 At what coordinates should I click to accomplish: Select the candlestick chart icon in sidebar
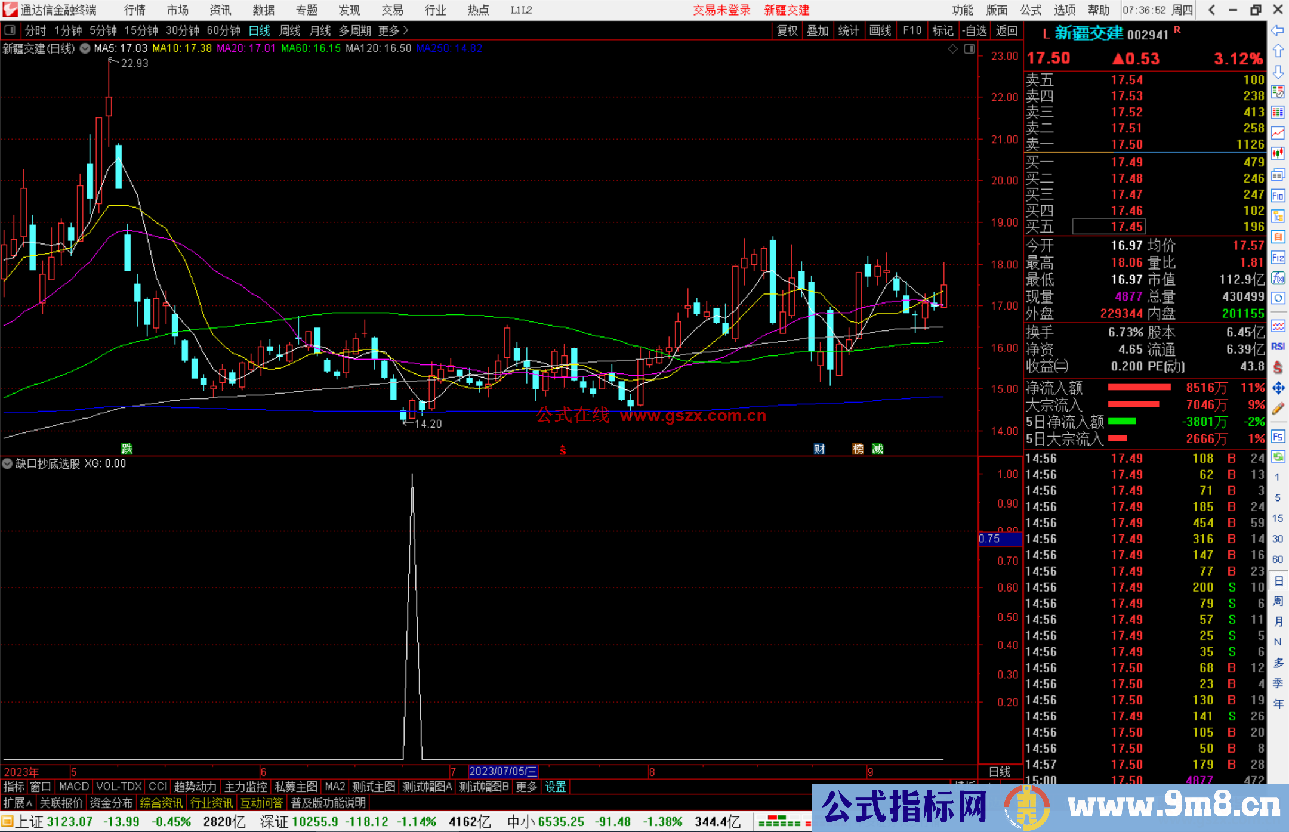tap(1278, 153)
